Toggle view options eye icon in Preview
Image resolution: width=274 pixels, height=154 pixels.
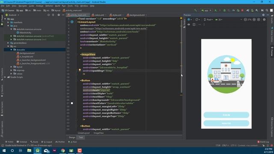(189, 25)
